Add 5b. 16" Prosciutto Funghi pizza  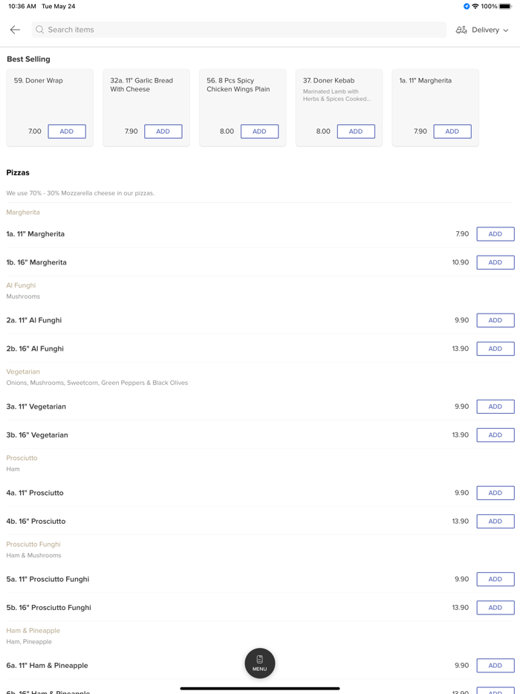495,607
